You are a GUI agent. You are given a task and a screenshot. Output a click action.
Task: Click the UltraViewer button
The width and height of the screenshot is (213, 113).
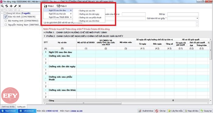(27, 111)
